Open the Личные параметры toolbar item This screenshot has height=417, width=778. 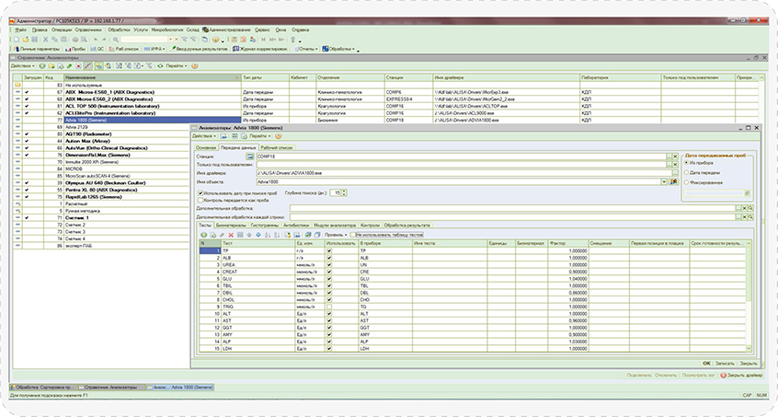[36, 49]
